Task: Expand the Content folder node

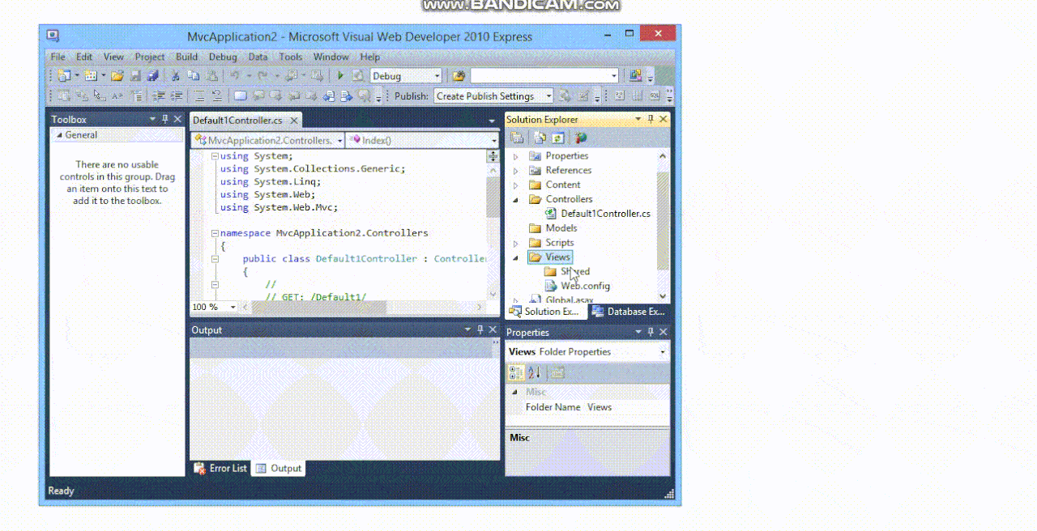Action: click(x=516, y=185)
